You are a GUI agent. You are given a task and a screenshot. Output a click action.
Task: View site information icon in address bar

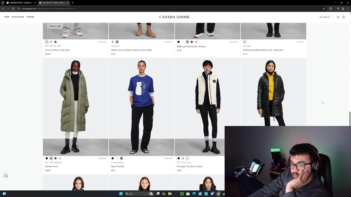click(19, 8)
